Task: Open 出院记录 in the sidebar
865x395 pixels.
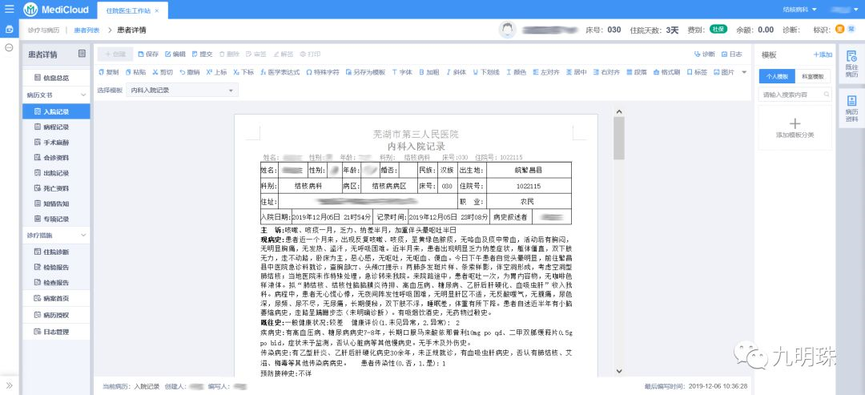Action: [56, 173]
